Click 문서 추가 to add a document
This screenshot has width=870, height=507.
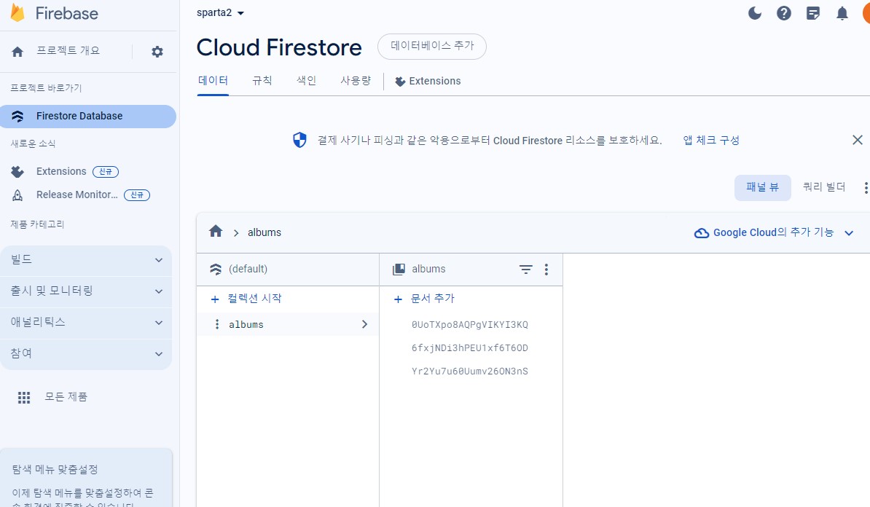click(x=433, y=299)
